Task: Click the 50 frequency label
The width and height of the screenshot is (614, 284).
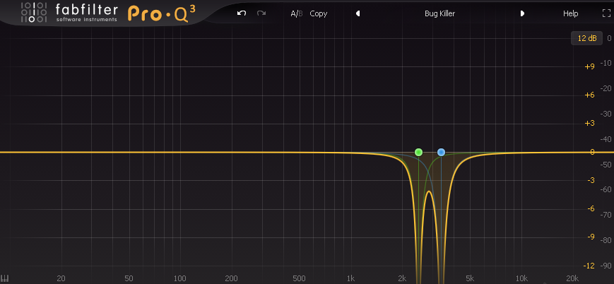Action: (x=129, y=278)
